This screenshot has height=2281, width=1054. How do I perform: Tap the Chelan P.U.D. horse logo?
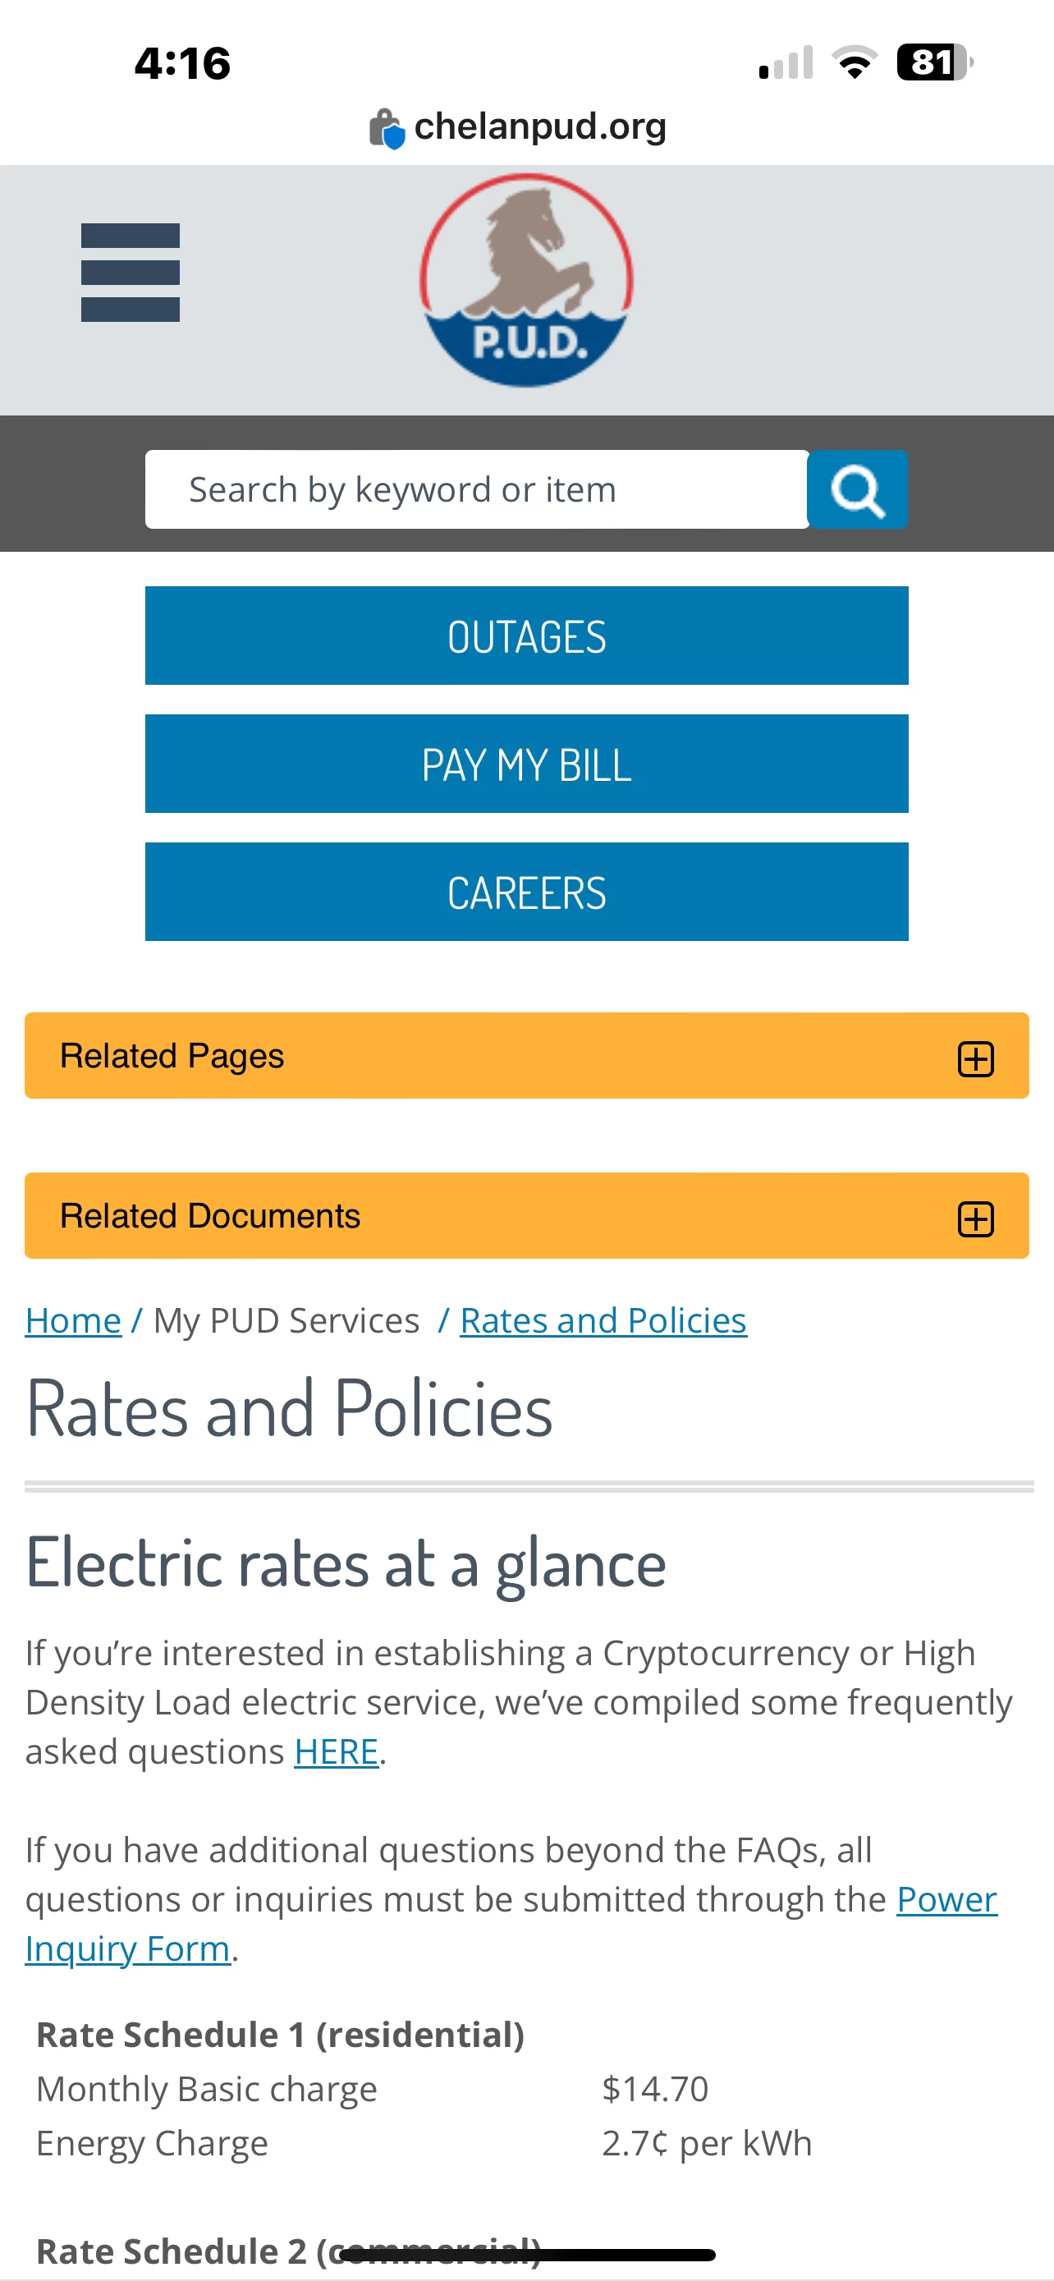coord(526,281)
